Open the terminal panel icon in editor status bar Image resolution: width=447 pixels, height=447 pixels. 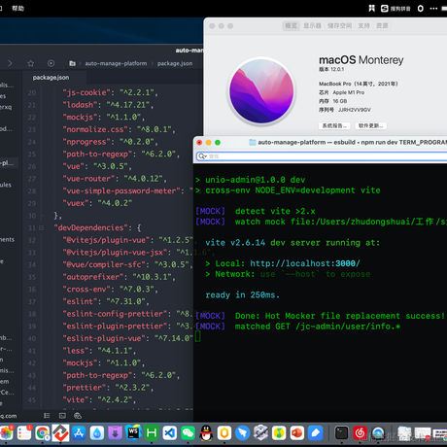(62, 416)
